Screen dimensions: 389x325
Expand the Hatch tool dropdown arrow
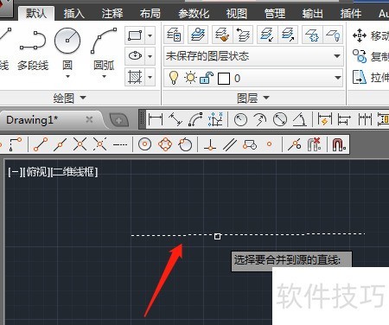click(150, 77)
